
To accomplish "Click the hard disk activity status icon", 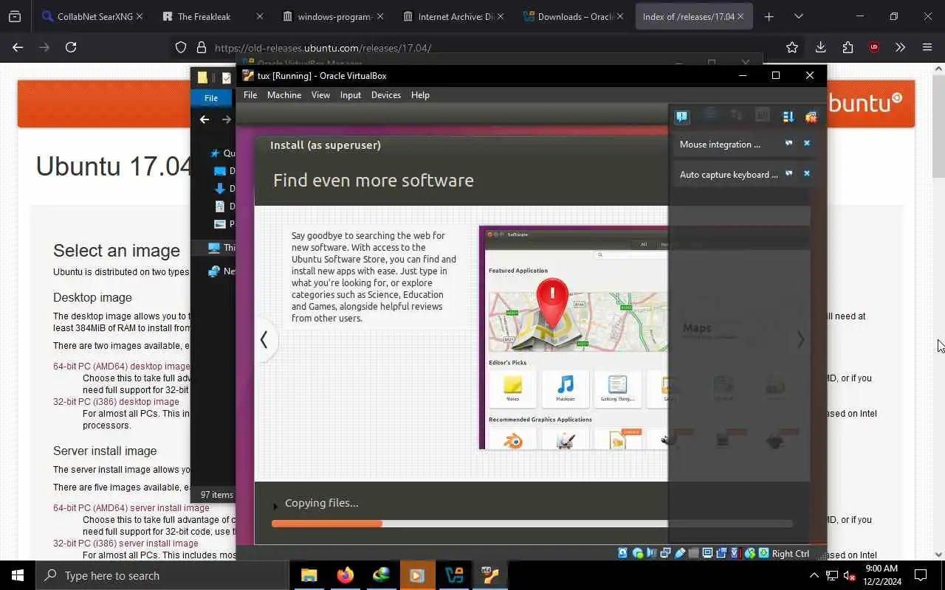I will point(623,553).
